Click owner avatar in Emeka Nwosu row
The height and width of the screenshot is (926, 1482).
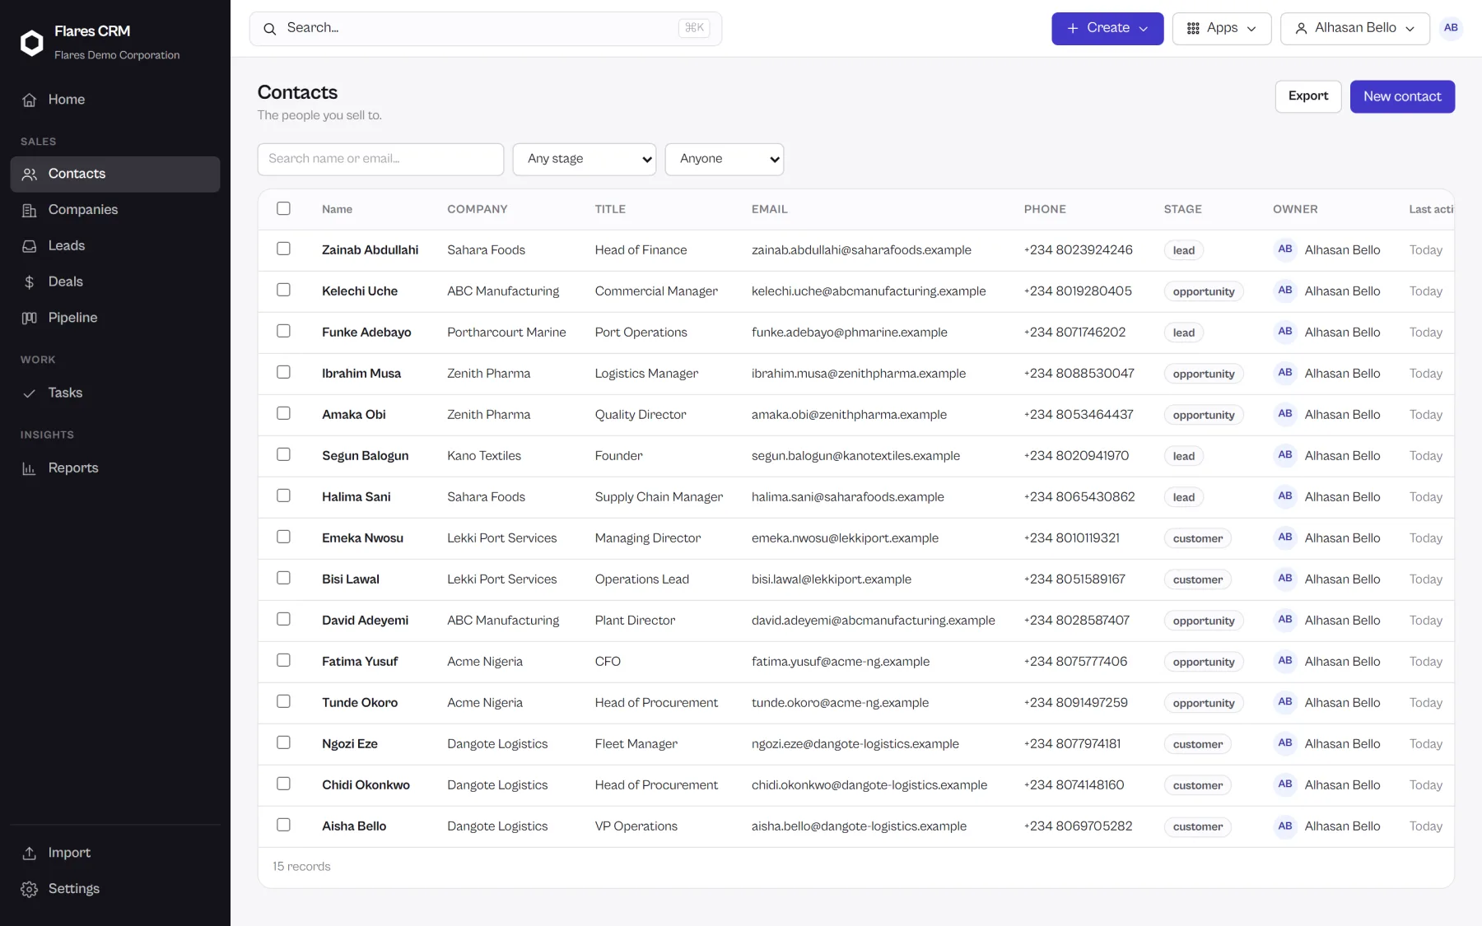tap(1285, 537)
